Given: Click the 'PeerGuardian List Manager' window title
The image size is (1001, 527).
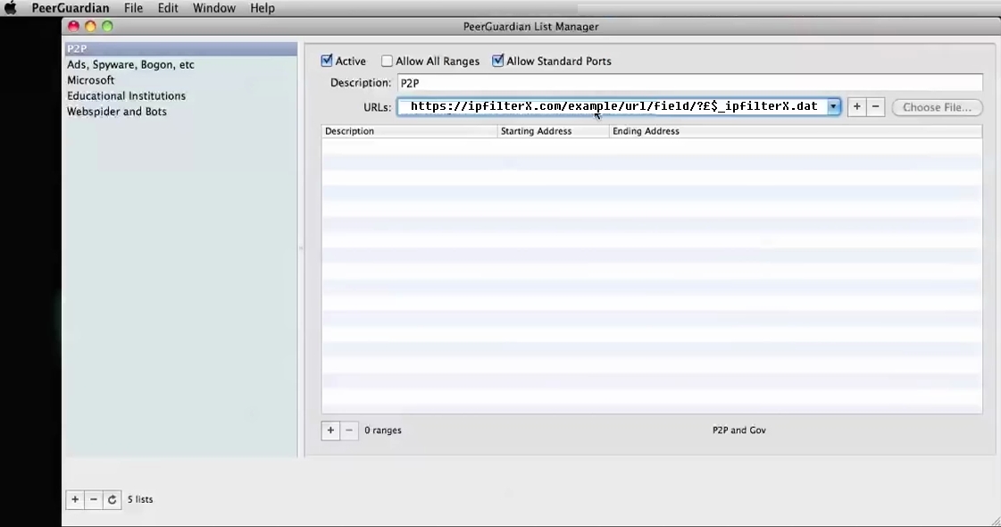Looking at the screenshot, I should point(531,27).
